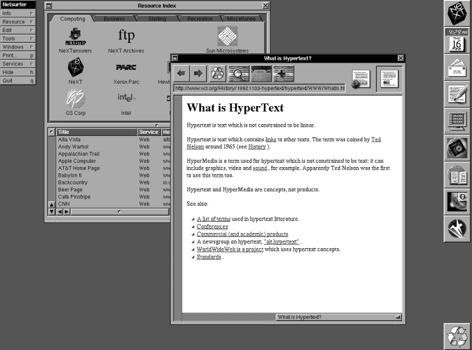Open the Services submenu
Screen dimensions: 472x350
click(18, 64)
